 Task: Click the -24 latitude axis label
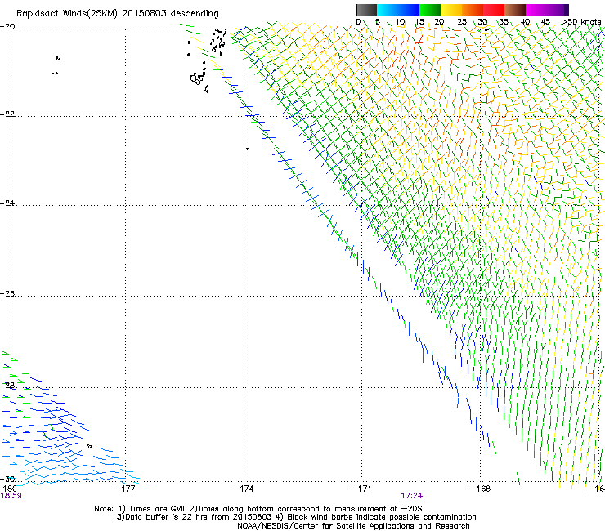pos(7,203)
